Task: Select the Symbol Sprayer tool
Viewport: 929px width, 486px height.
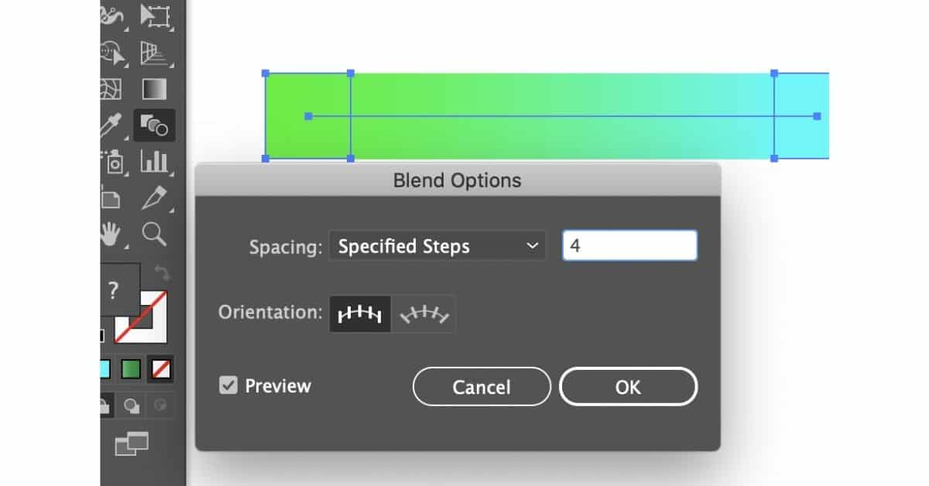Action: (115, 163)
